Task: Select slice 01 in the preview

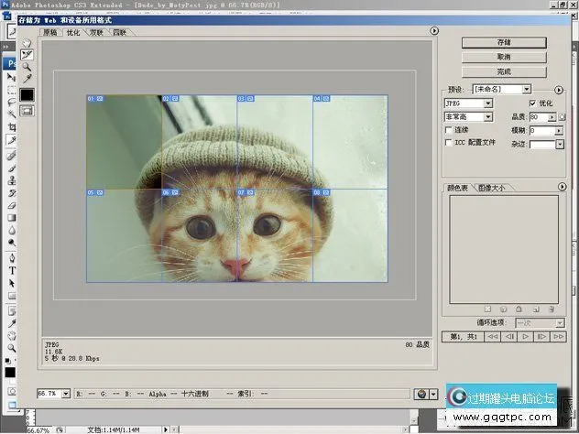Action: coord(124,142)
